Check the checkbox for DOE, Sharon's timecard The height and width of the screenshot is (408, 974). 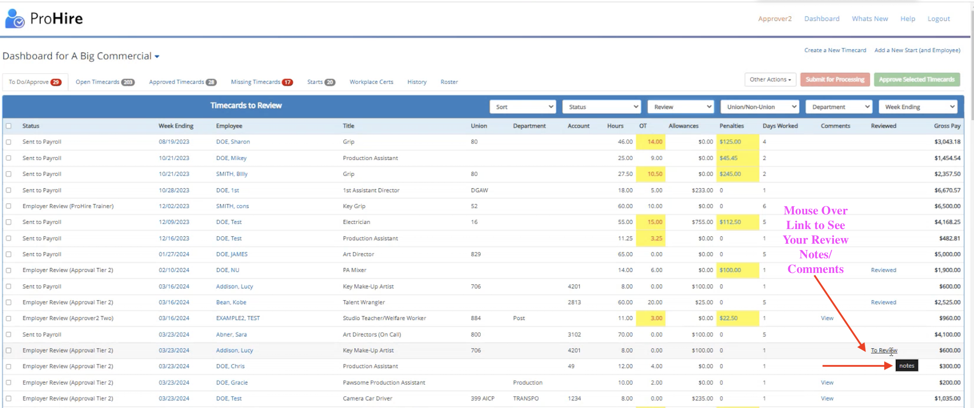(x=9, y=142)
